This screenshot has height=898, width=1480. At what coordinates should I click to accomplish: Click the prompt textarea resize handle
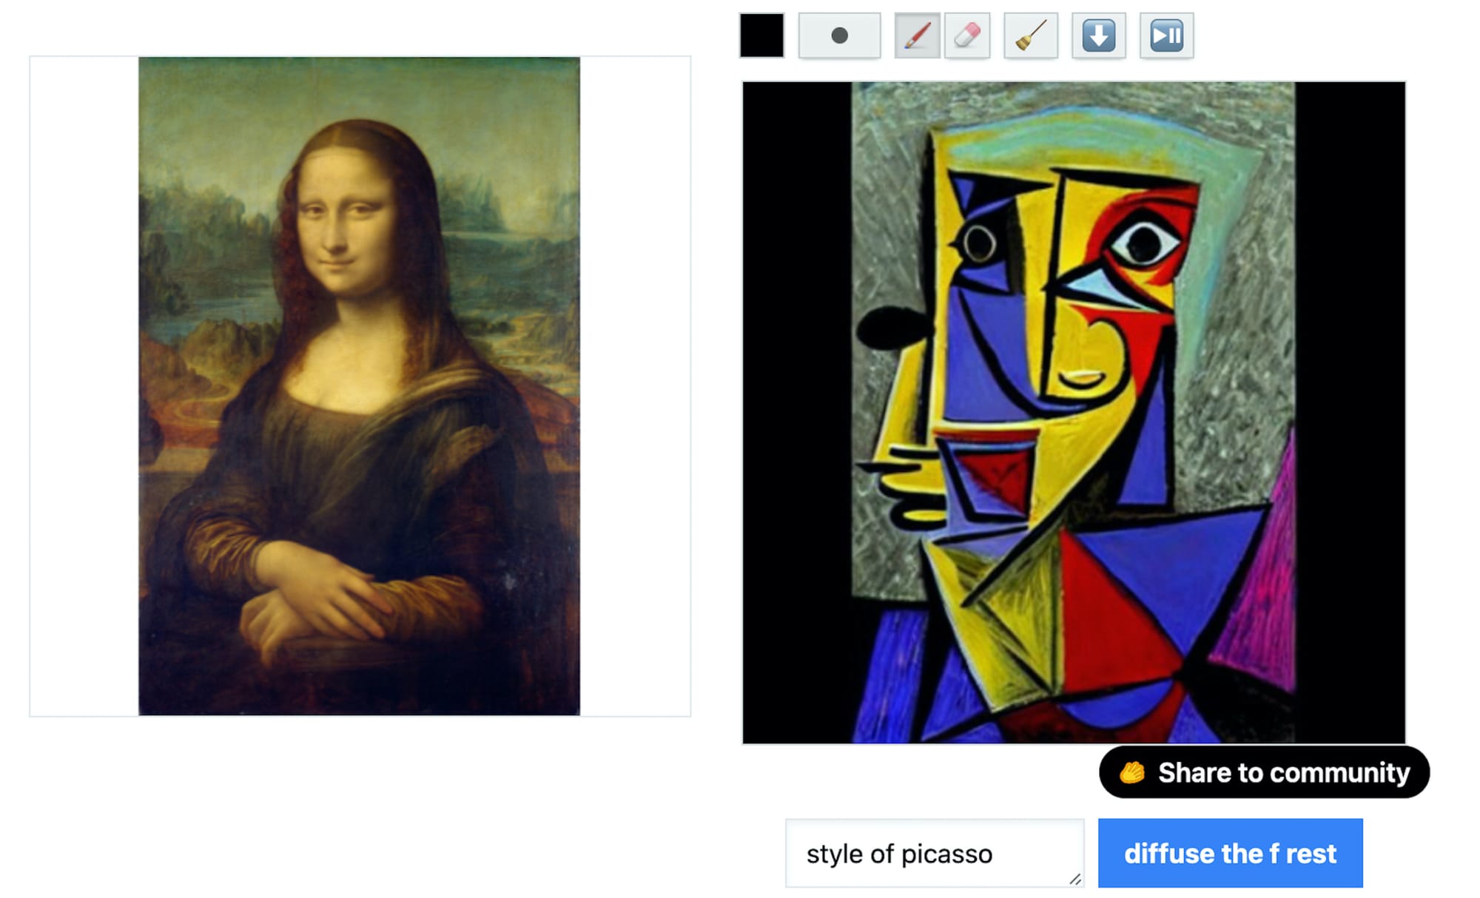coord(1075,879)
